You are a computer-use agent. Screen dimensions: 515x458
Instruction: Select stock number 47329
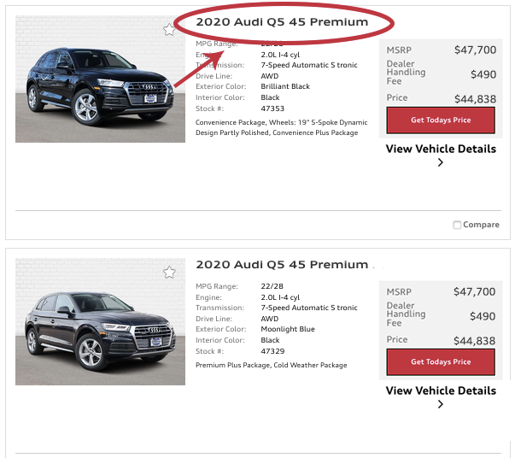point(272,351)
